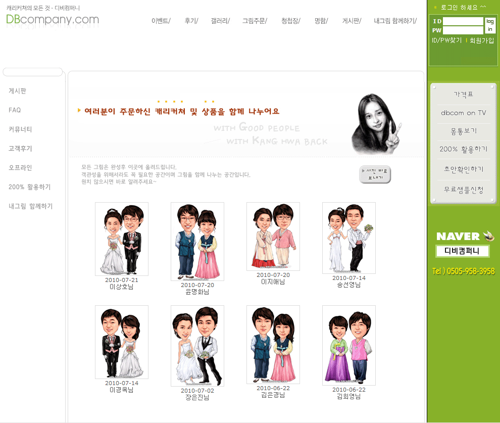Open the 이상호님 caricature thumbnail

(122, 239)
